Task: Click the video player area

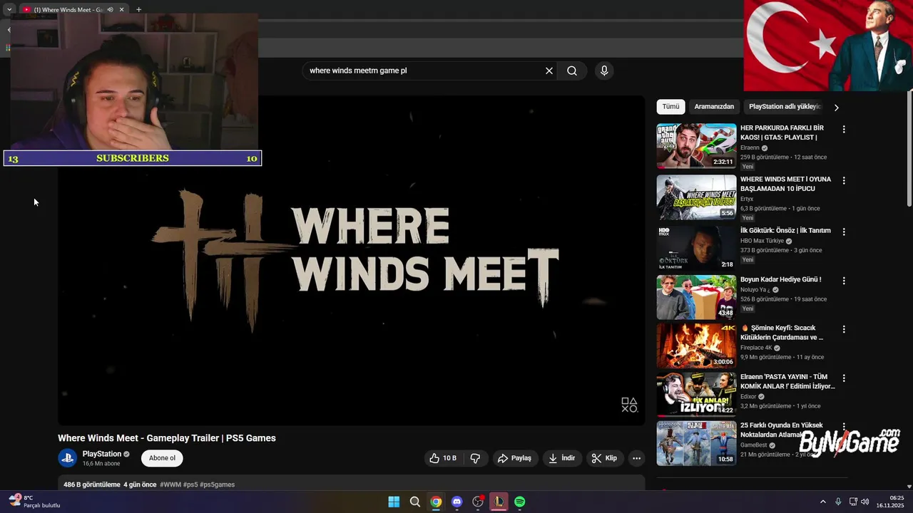Action: click(x=351, y=260)
